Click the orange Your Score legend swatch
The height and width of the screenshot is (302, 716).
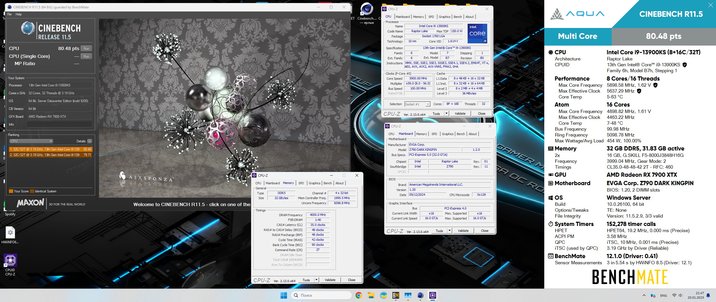11,191
